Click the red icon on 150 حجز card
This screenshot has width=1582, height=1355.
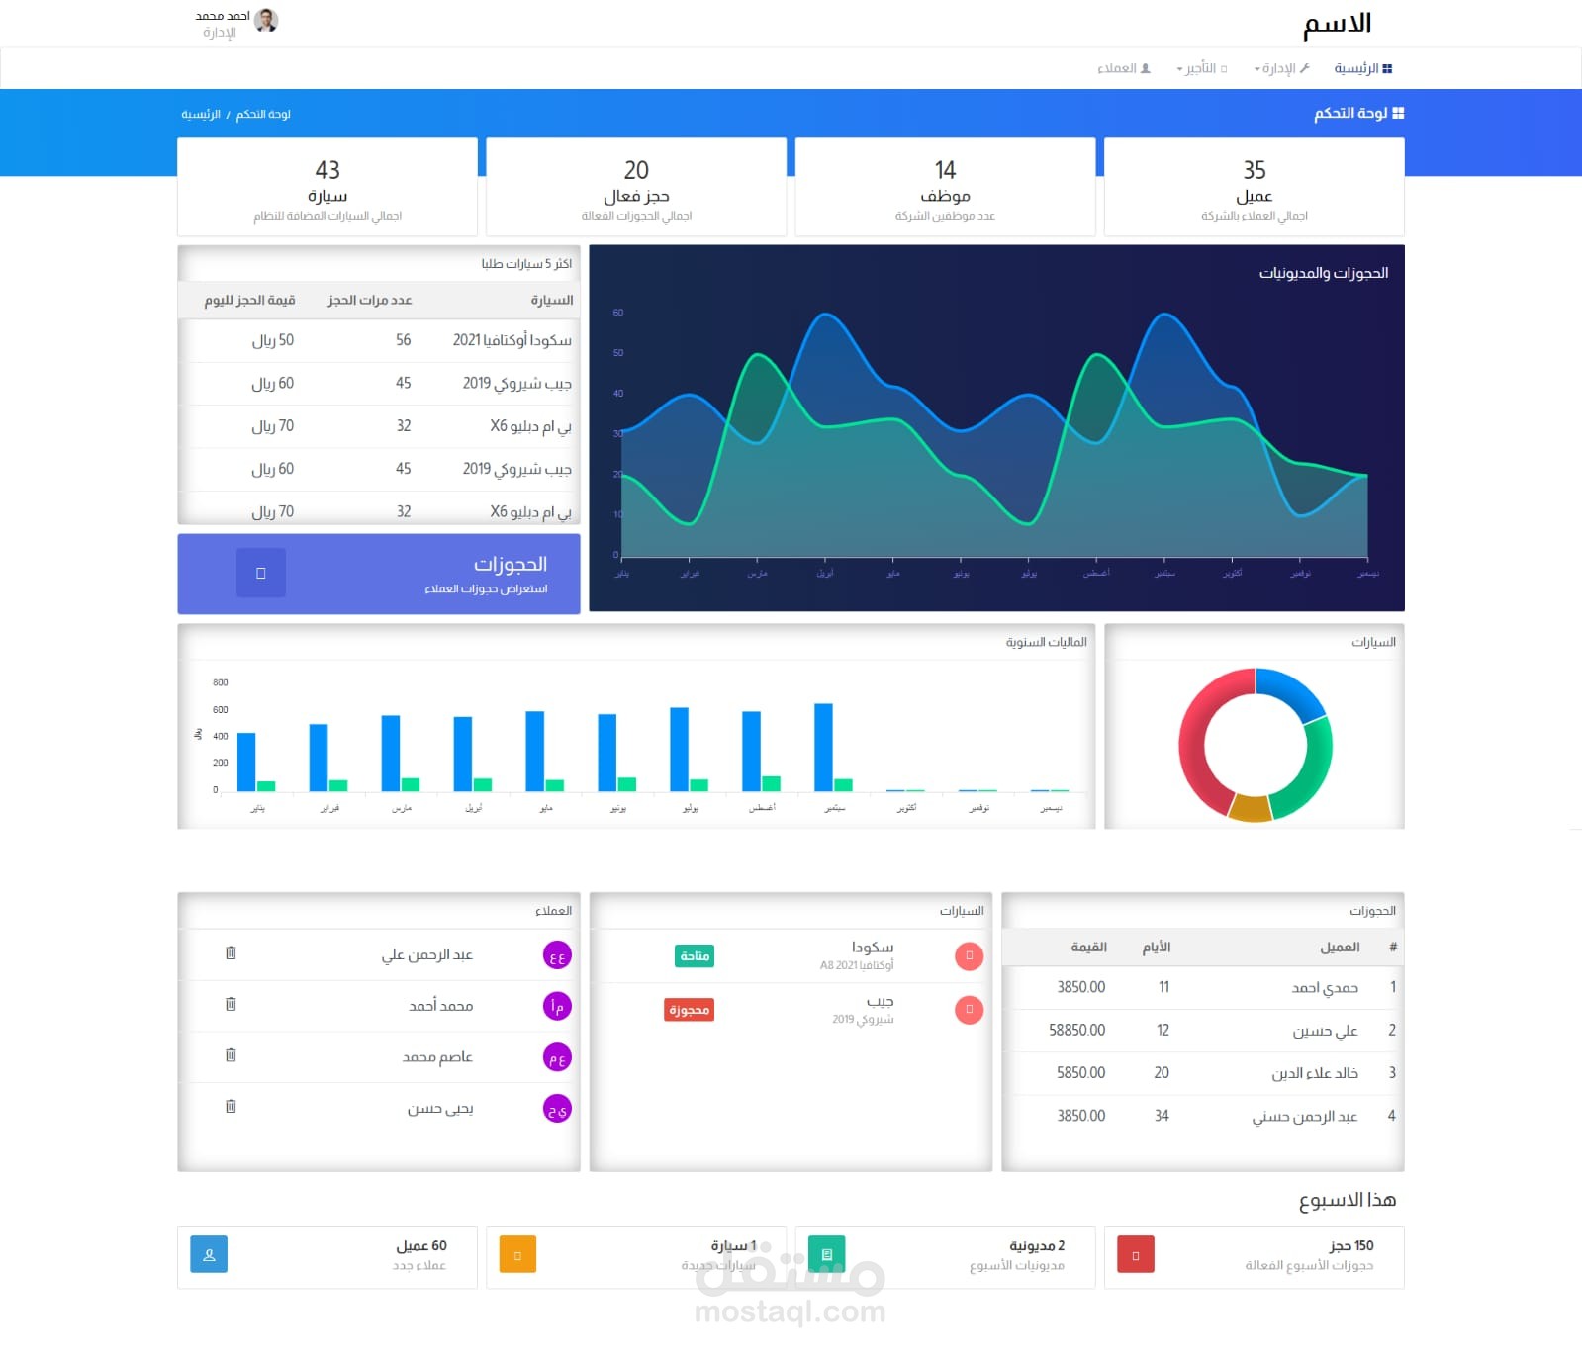point(1136,1254)
